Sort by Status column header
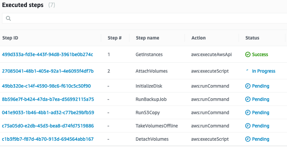This screenshot has height=147, width=287. coord(252,38)
